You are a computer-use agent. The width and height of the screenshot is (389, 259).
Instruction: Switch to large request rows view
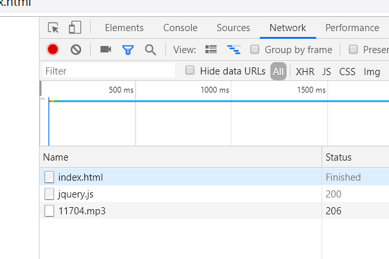pyautogui.click(x=211, y=49)
